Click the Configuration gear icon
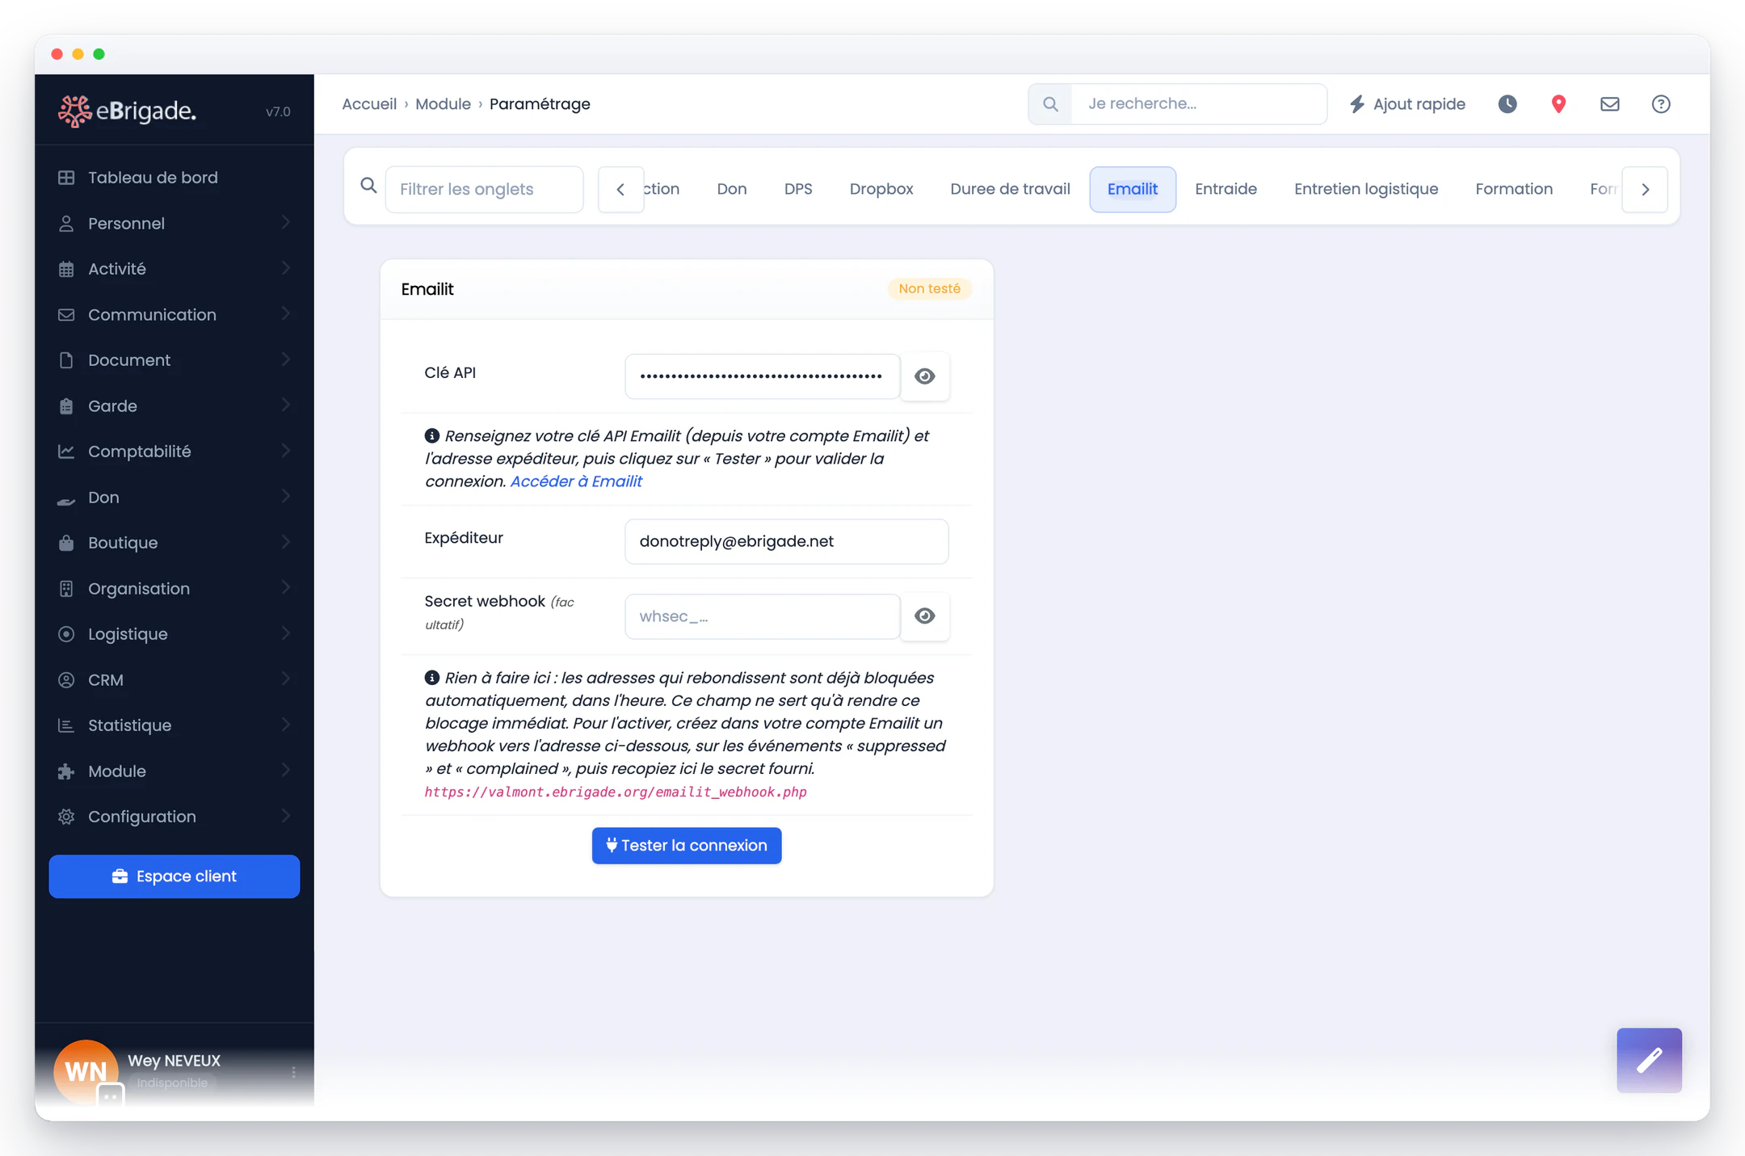The image size is (1745, 1156). [x=66, y=817]
